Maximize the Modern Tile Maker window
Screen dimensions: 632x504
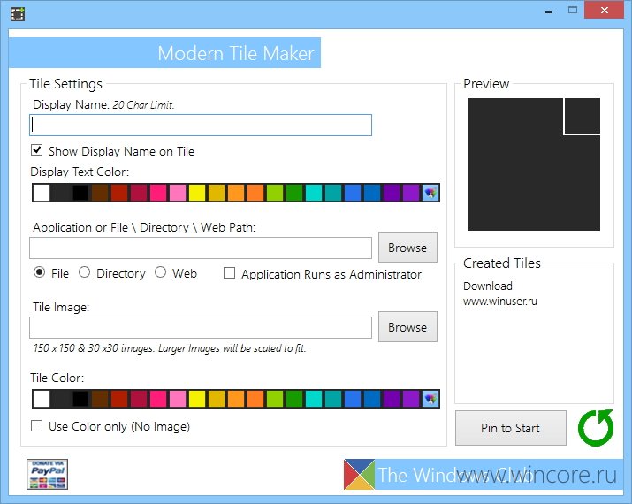click(x=573, y=10)
